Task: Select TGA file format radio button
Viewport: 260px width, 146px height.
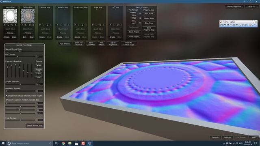Action: click(x=131, y=21)
